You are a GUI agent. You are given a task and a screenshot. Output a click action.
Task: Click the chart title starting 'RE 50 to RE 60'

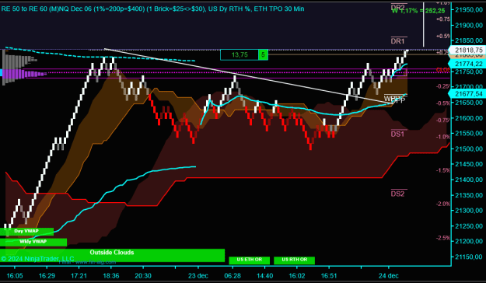[152, 9]
